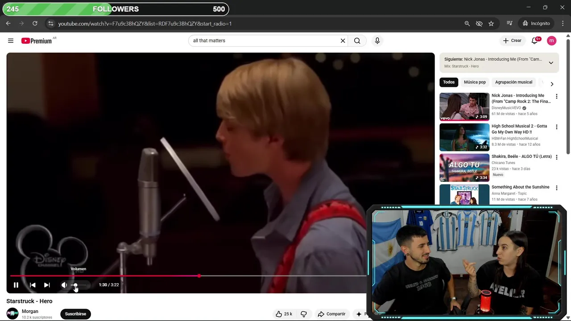Viewport: 571px width, 321px height.
Task: Start voice search with the microphone
Action: (x=377, y=41)
